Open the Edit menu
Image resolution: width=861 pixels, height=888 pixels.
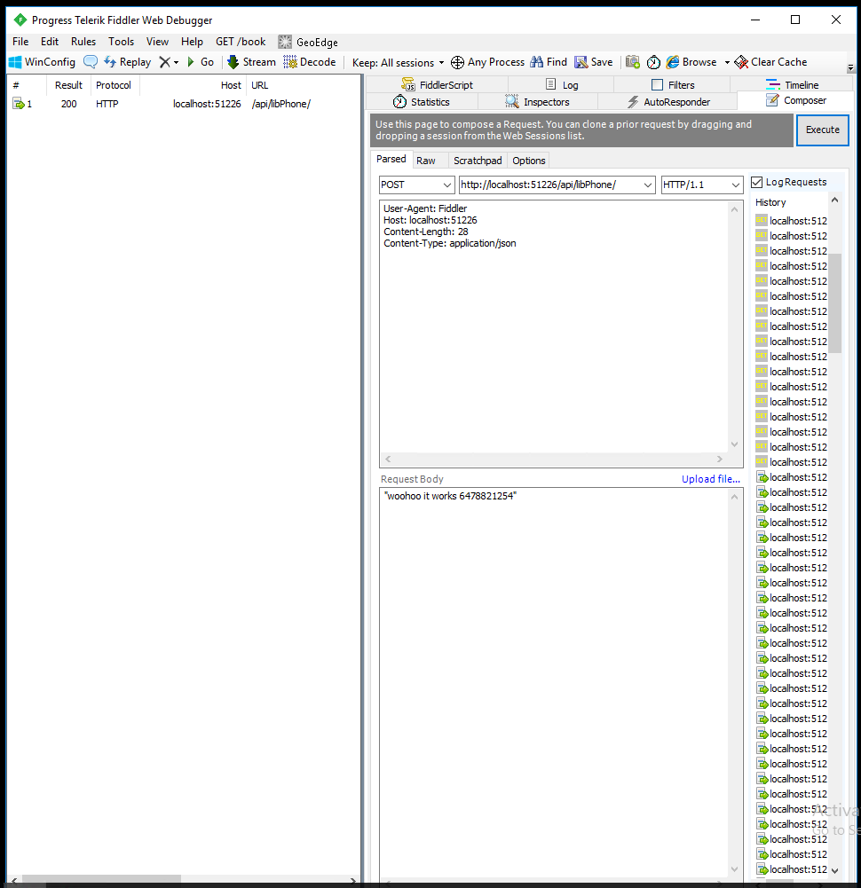pos(50,42)
